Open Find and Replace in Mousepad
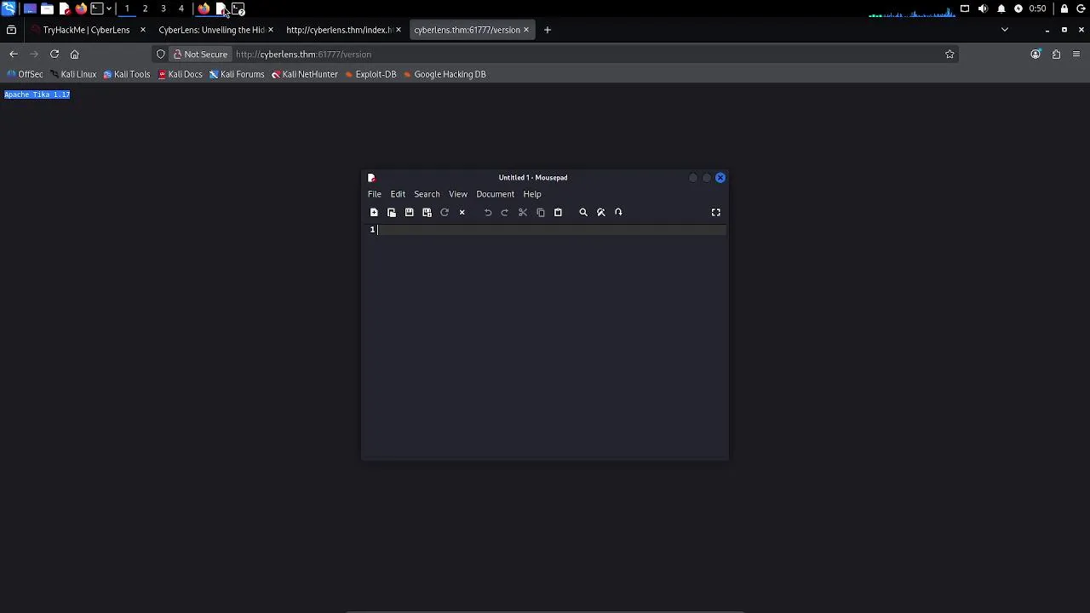This screenshot has width=1090, height=613. click(601, 212)
